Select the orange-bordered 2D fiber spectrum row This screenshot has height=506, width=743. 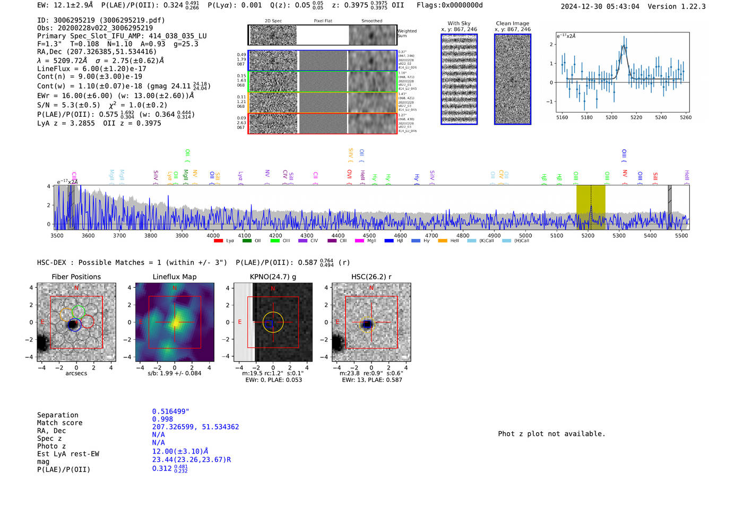323,102
